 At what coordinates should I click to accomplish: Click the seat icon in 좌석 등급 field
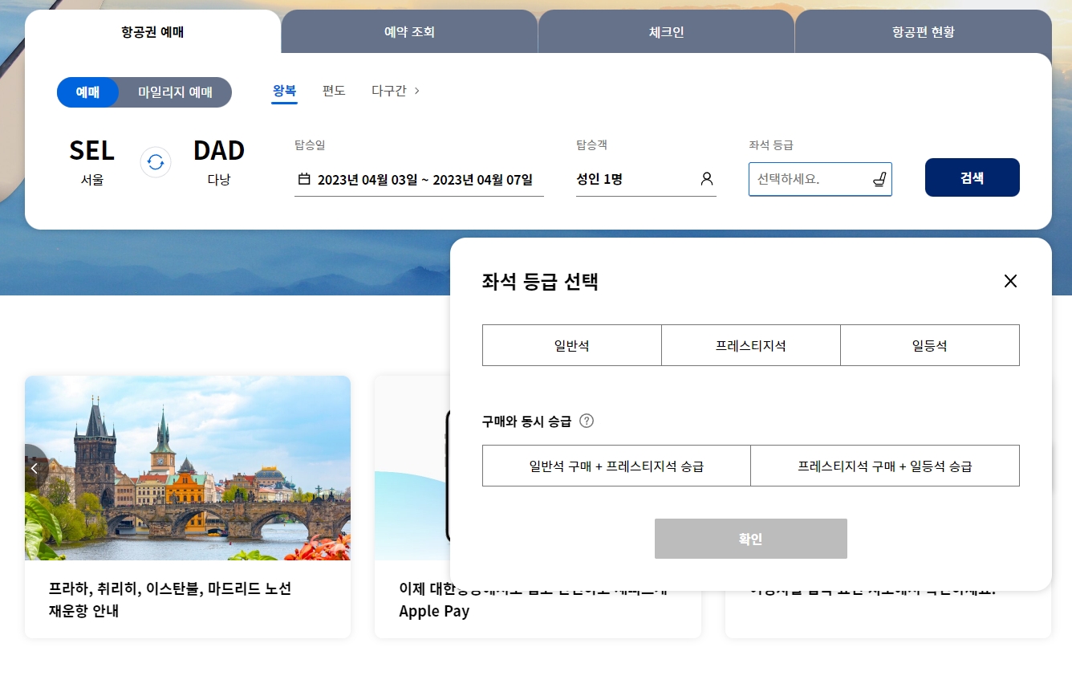(879, 179)
